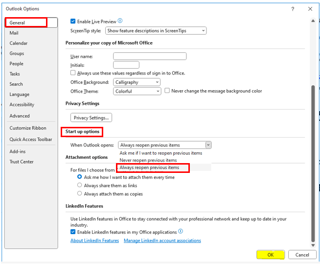The width and height of the screenshot is (320, 264).
Task: Select Always share them as links
Action: tap(80, 185)
